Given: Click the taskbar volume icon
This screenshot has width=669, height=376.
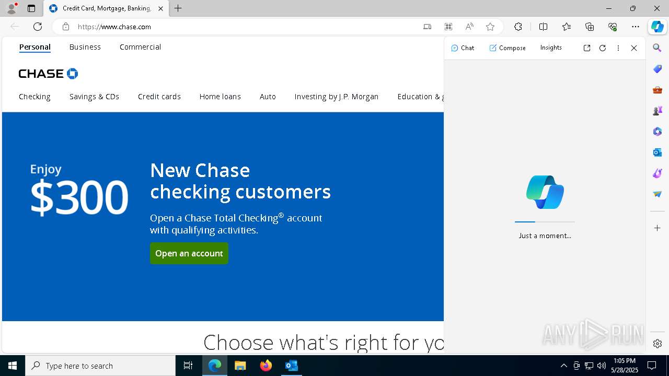Looking at the screenshot, I should [602, 366].
